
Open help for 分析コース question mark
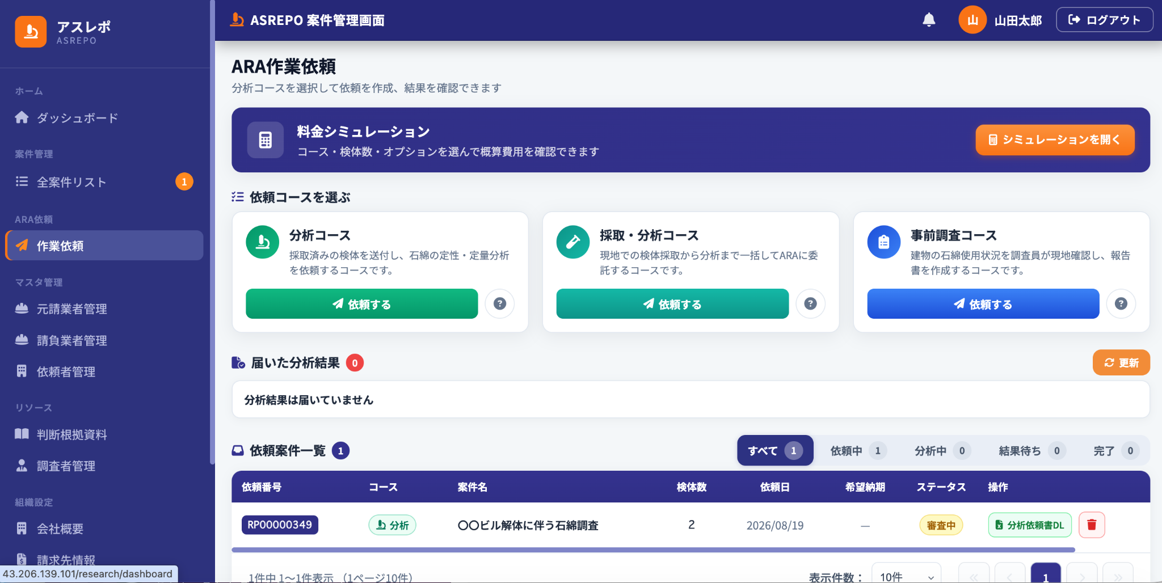500,303
